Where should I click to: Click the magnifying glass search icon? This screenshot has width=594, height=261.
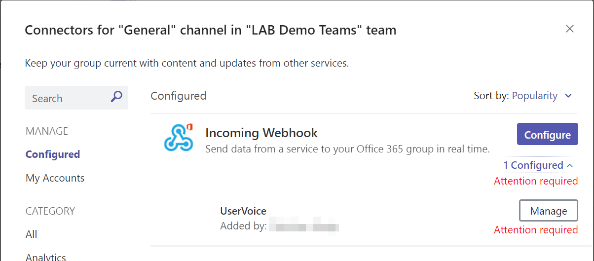point(116,97)
